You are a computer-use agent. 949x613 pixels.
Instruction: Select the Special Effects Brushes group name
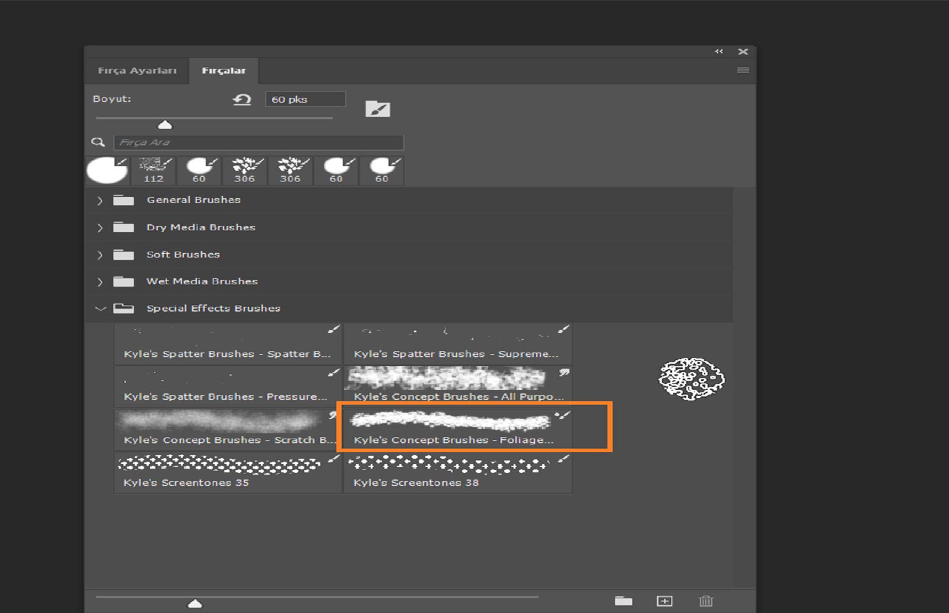pos(214,309)
